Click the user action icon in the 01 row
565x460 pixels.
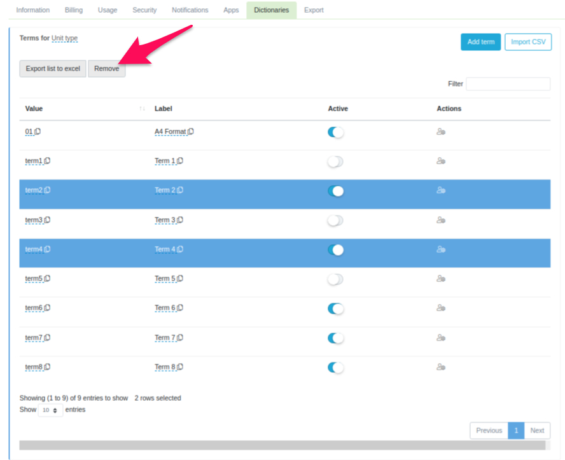pos(440,132)
